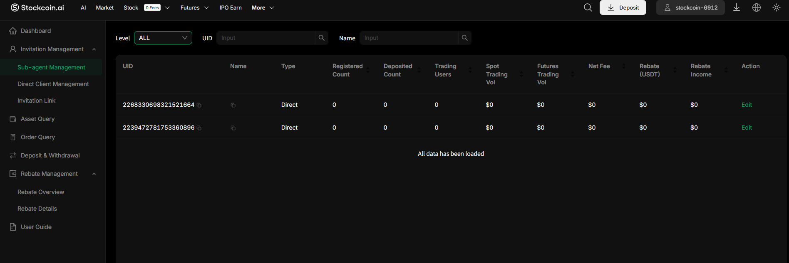Expand the More menu dropdown
Image resolution: width=789 pixels, height=263 pixels.
(x=263, y=7)
